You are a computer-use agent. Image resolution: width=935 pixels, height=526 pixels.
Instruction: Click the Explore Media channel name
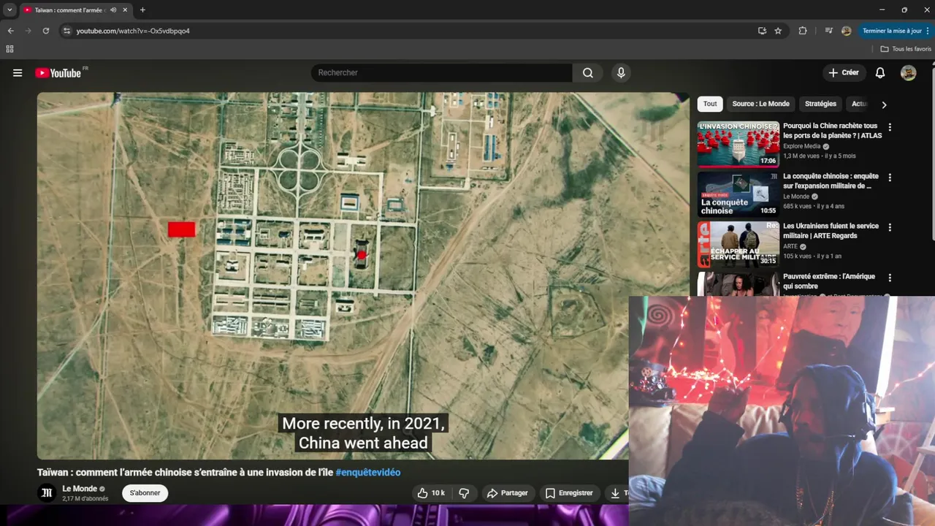(801, 146)
